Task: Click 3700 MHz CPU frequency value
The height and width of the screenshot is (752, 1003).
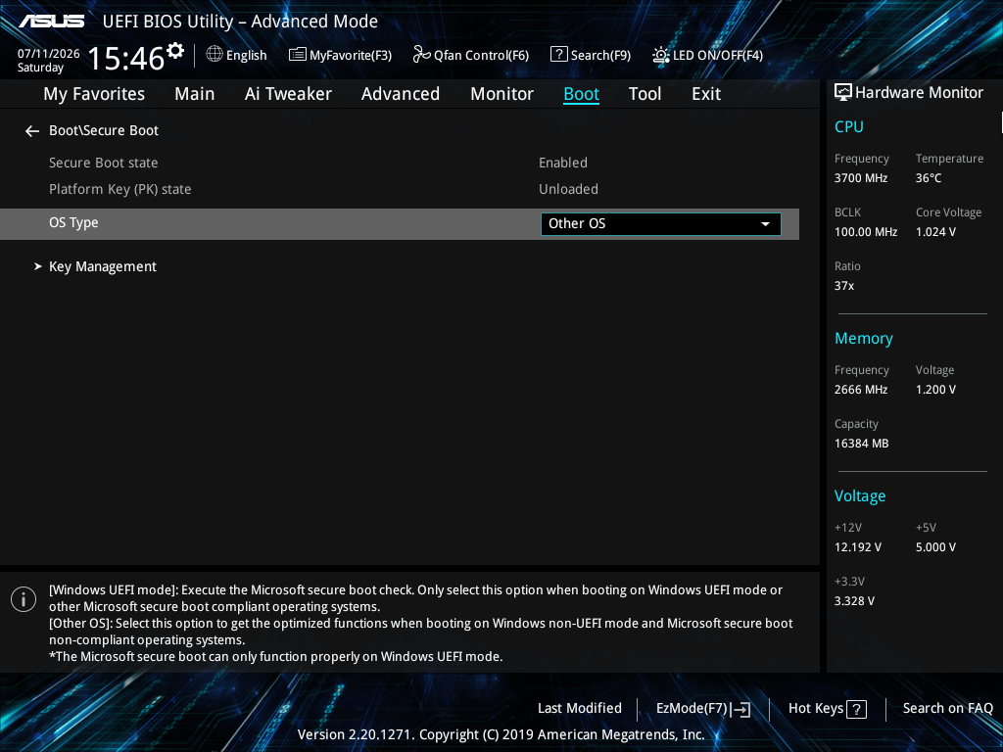Action: click(861, 178)
